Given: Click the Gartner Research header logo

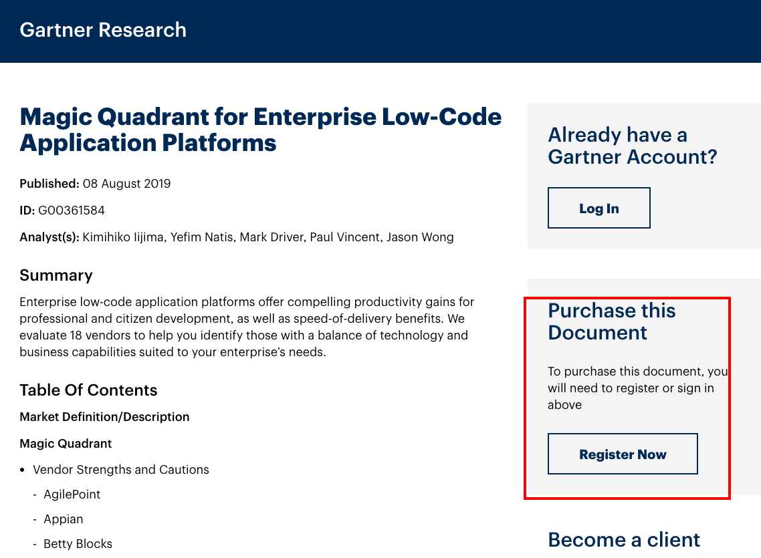Looking at the screenshot, I should point(103,29).
